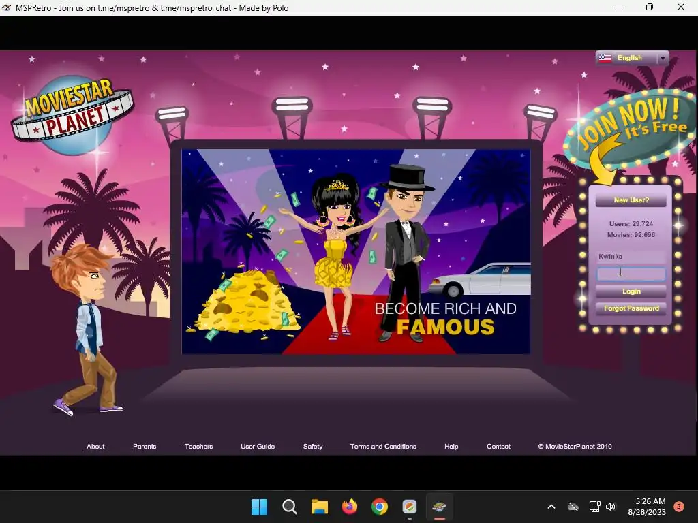Open the volume tray icon
The height and width of the screenshot is (523, 698).
click(611, 507)
